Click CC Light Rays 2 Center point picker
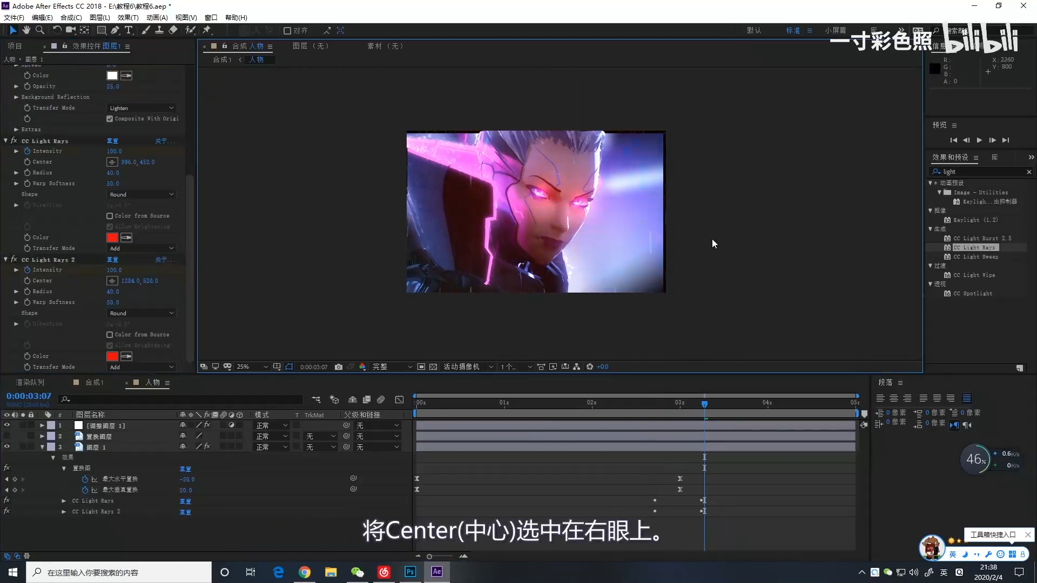1037x583 pixels. point(112,281)
